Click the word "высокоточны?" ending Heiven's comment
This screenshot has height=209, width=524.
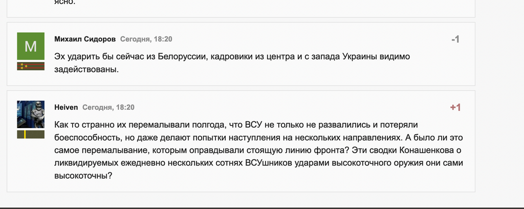click(x=83, y=175)
